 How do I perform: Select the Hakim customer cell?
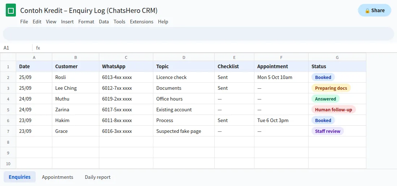pyautogui.click(x=76, y=120)
